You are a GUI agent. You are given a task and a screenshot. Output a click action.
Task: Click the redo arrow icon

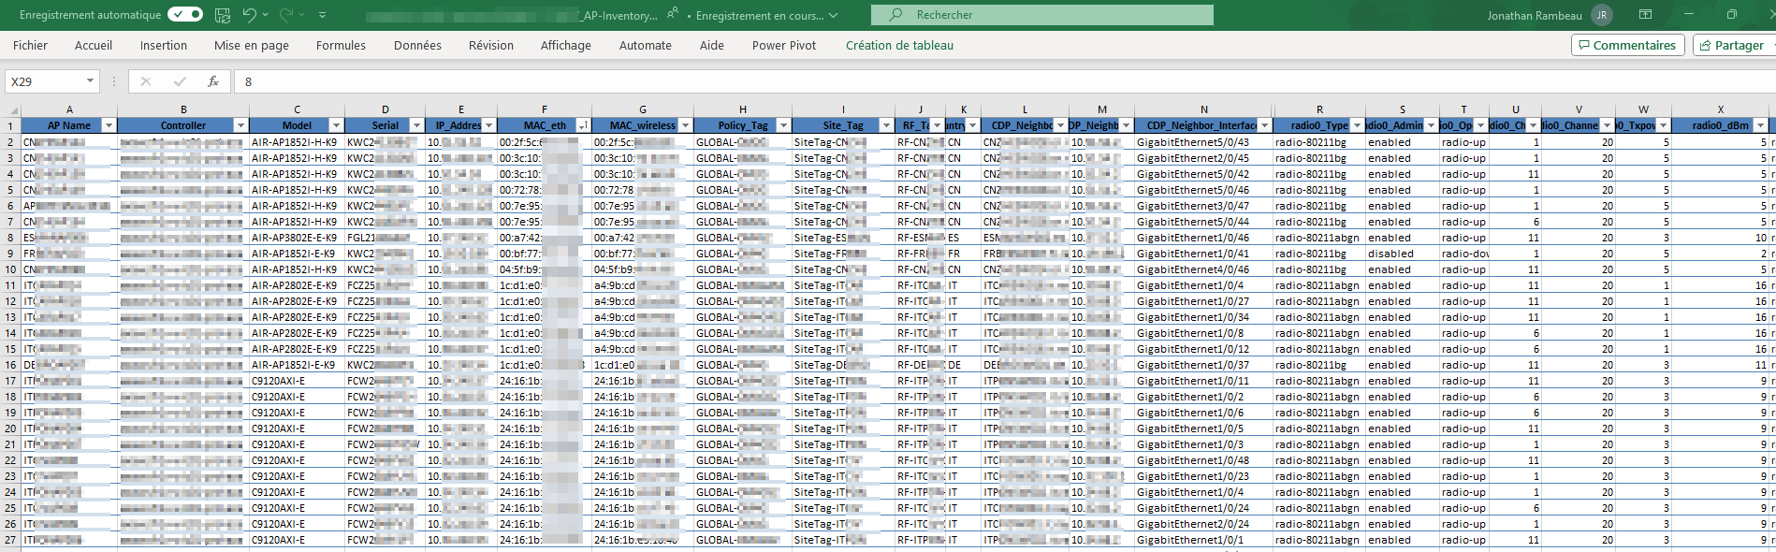tap(285, 15)
